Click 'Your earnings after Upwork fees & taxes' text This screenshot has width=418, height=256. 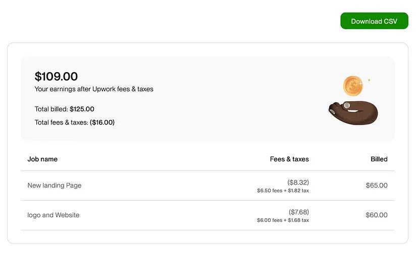[94, 89]
